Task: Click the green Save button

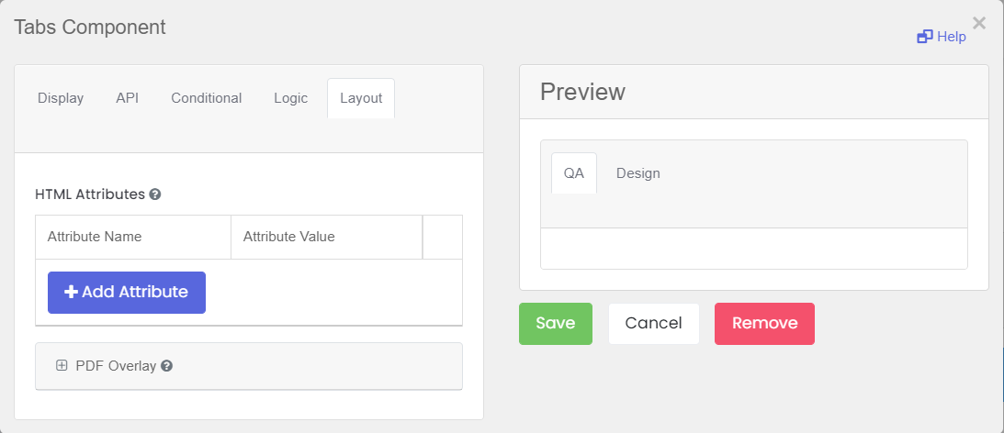Action: pyautogui.click(x=556, y=324)
